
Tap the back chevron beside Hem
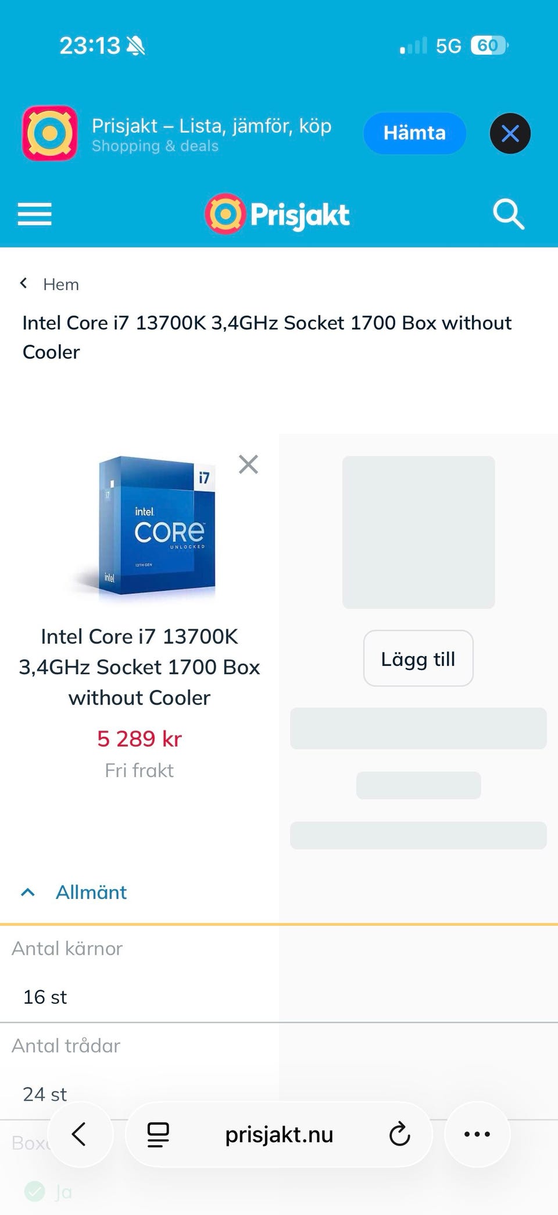click(x=24, y=284)
